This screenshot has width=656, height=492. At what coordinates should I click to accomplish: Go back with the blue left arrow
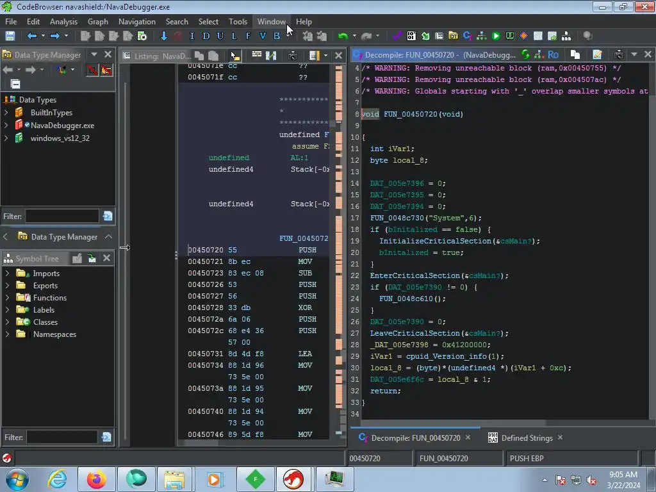32,36
